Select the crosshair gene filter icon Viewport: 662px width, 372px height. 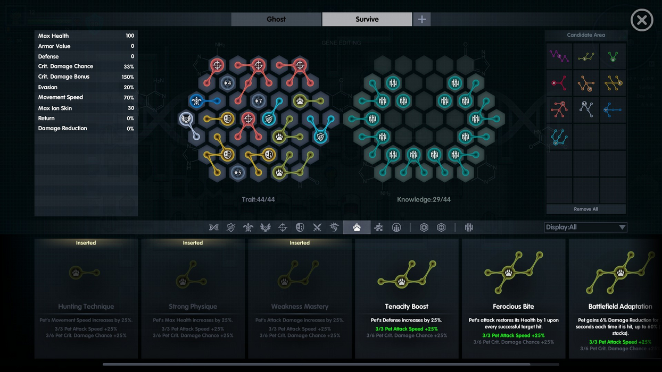[x=283, y=227]
